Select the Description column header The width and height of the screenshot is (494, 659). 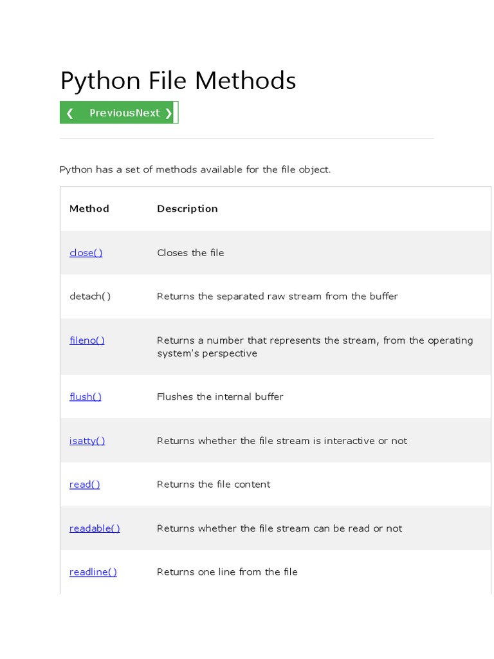point(187,209)
